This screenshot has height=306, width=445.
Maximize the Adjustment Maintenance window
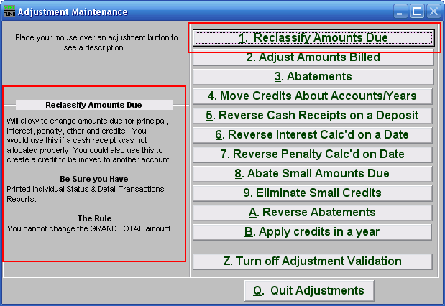click(x=417, y=11)
